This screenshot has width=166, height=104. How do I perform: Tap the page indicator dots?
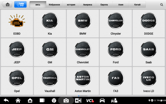point(83,96)
